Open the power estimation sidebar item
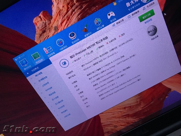 67,116
